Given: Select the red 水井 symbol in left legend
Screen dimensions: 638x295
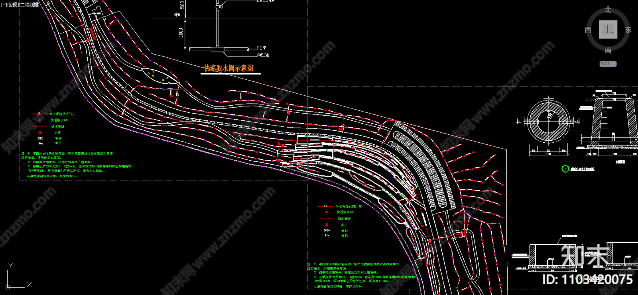Looking at the screenshot, I should click(x=40, y=132).
